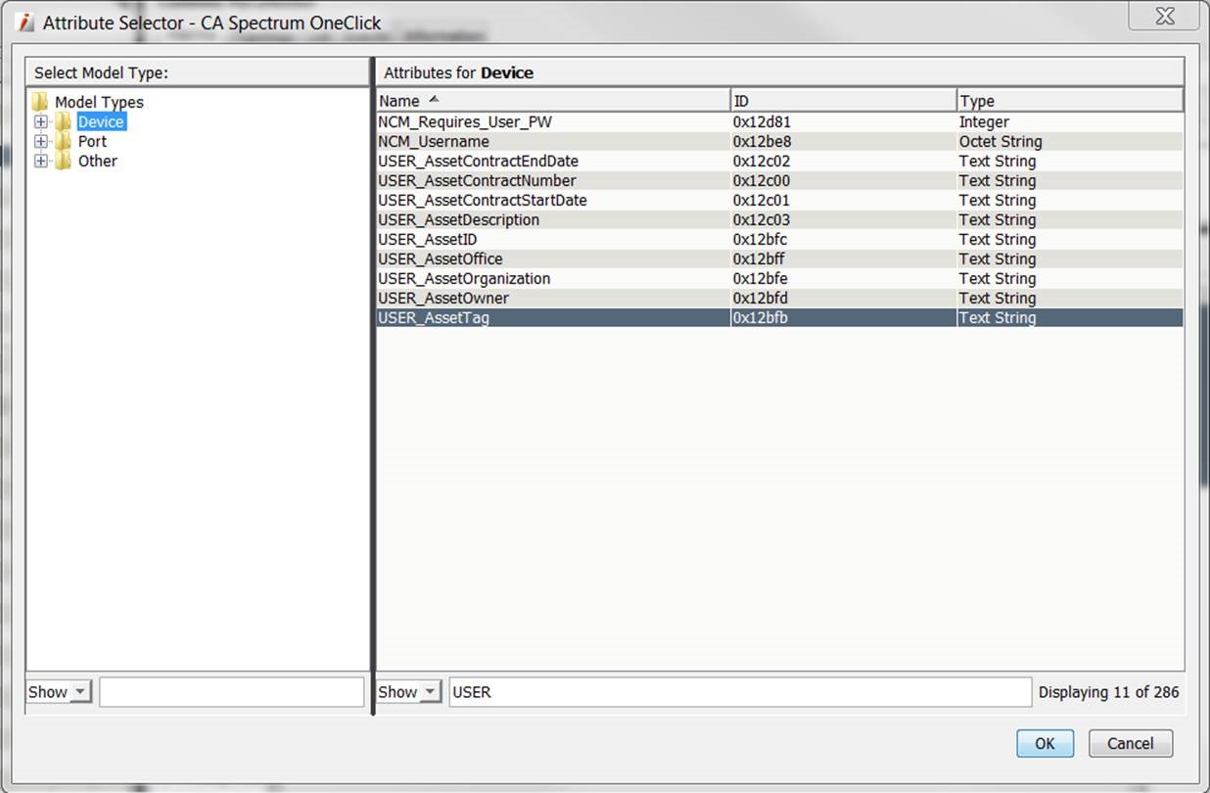This screenshot has height=793, width=1210.
Task: Select the Other folder icon
Action: 64,161
